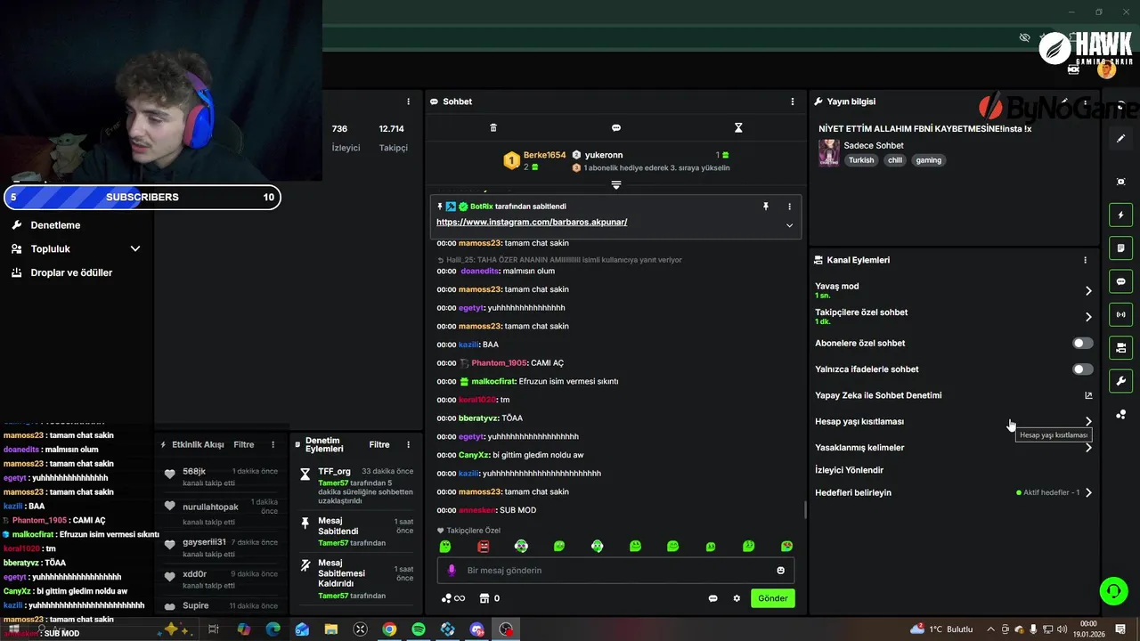1140x641 pixels.
Task: Insert the red angry emote
Action: pyautogui.click(x=484, y=546)
